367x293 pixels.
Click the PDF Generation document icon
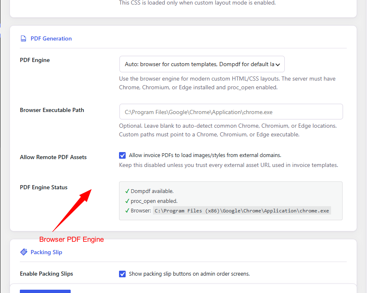pyautogui.click(x=24, y=38)
